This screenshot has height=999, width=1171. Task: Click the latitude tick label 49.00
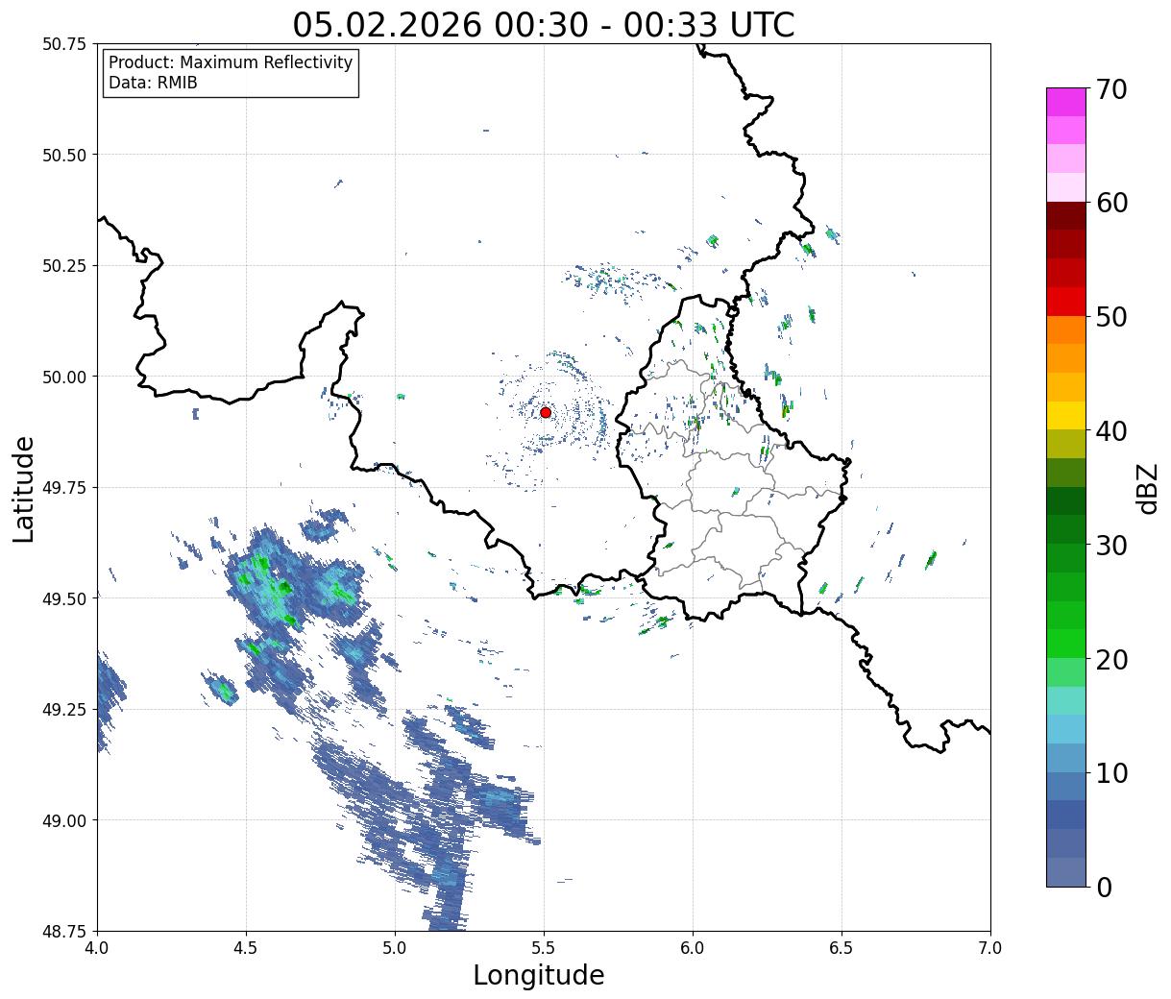(63, 820)
